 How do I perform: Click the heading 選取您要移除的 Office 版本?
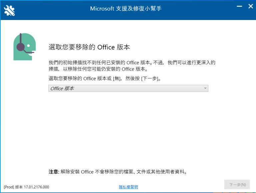pyautogui.click(x=89, y=47)
